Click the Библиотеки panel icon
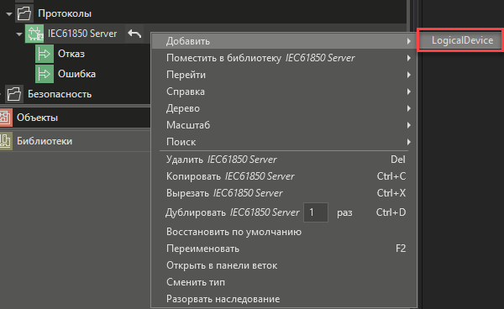Viewport: 504px width, 309px height. (x=6, y=141)
